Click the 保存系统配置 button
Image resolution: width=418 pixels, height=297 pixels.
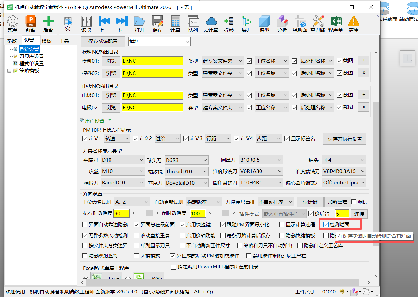(103, 42)
